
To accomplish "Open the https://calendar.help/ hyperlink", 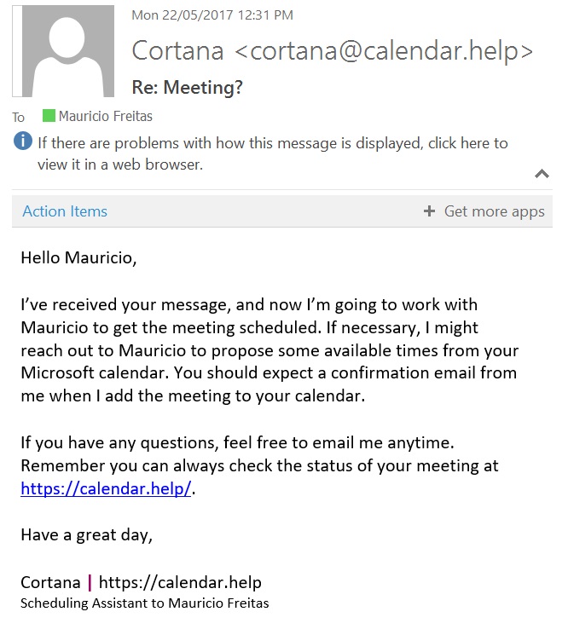I will pos(106,488).
